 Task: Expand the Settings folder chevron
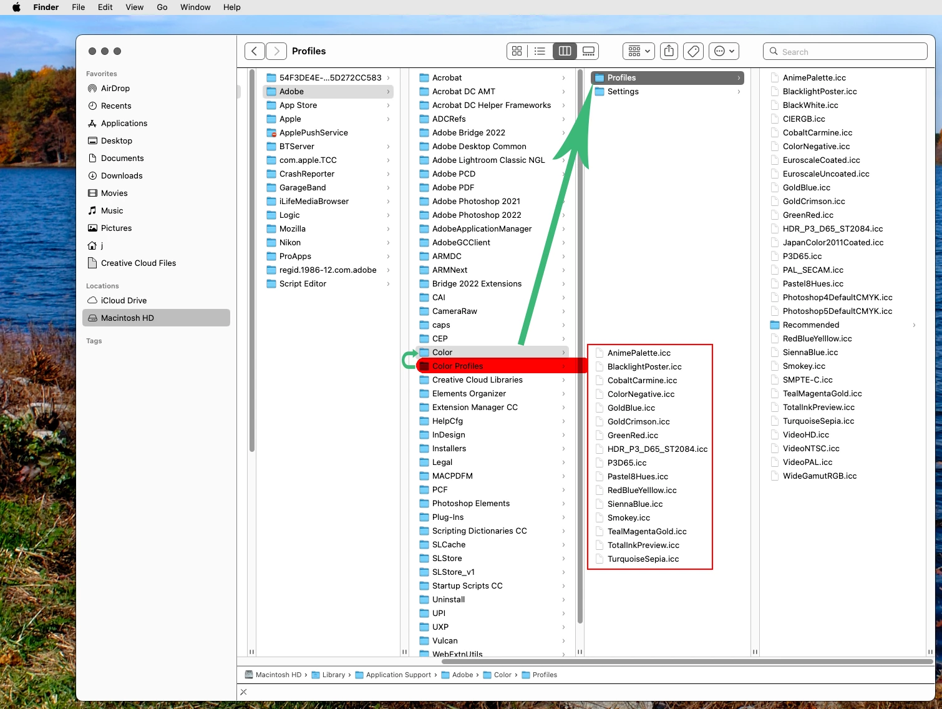click(739, 92)
